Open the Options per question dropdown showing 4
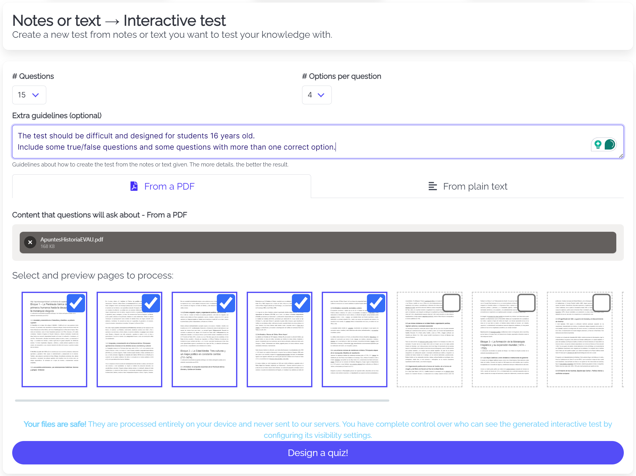The height and width of the screenshot is (476, 636). [316, 95]
